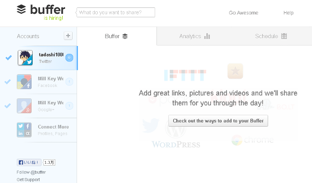Open the Follow @buffer link
Viewport: 312px width, 183px height.
[x=31, y=172]
